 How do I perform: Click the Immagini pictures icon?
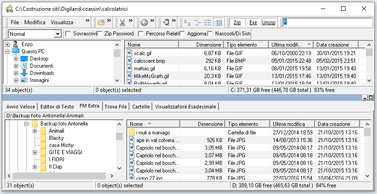point(24,80)
